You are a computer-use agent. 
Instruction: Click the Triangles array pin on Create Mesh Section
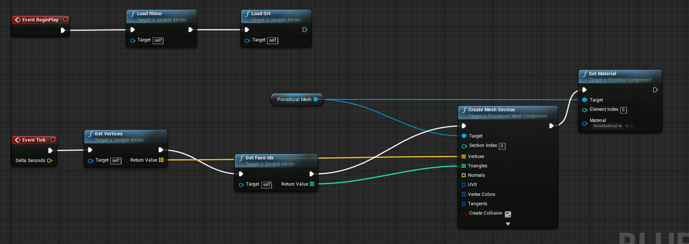(x=464, y=166)
